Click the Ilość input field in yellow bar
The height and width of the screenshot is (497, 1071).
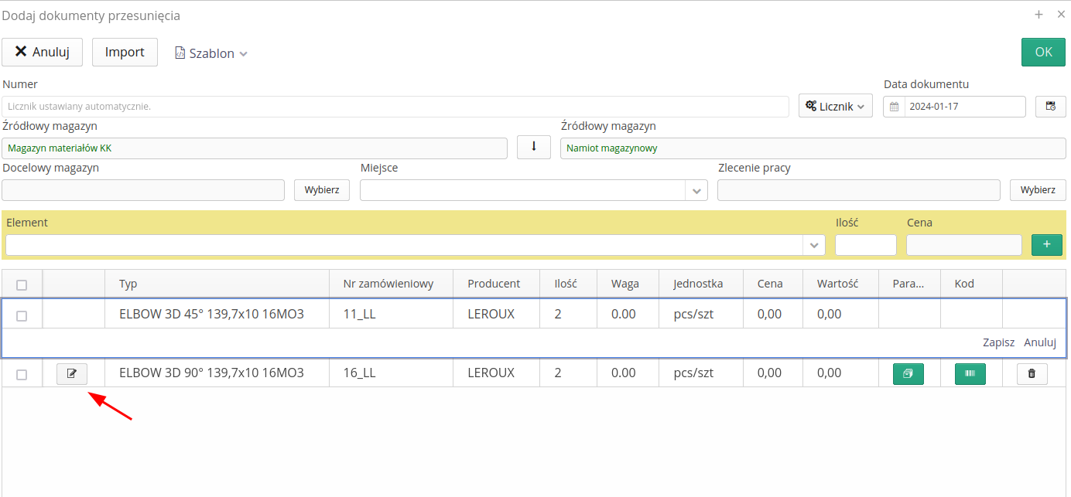point(865,245)
